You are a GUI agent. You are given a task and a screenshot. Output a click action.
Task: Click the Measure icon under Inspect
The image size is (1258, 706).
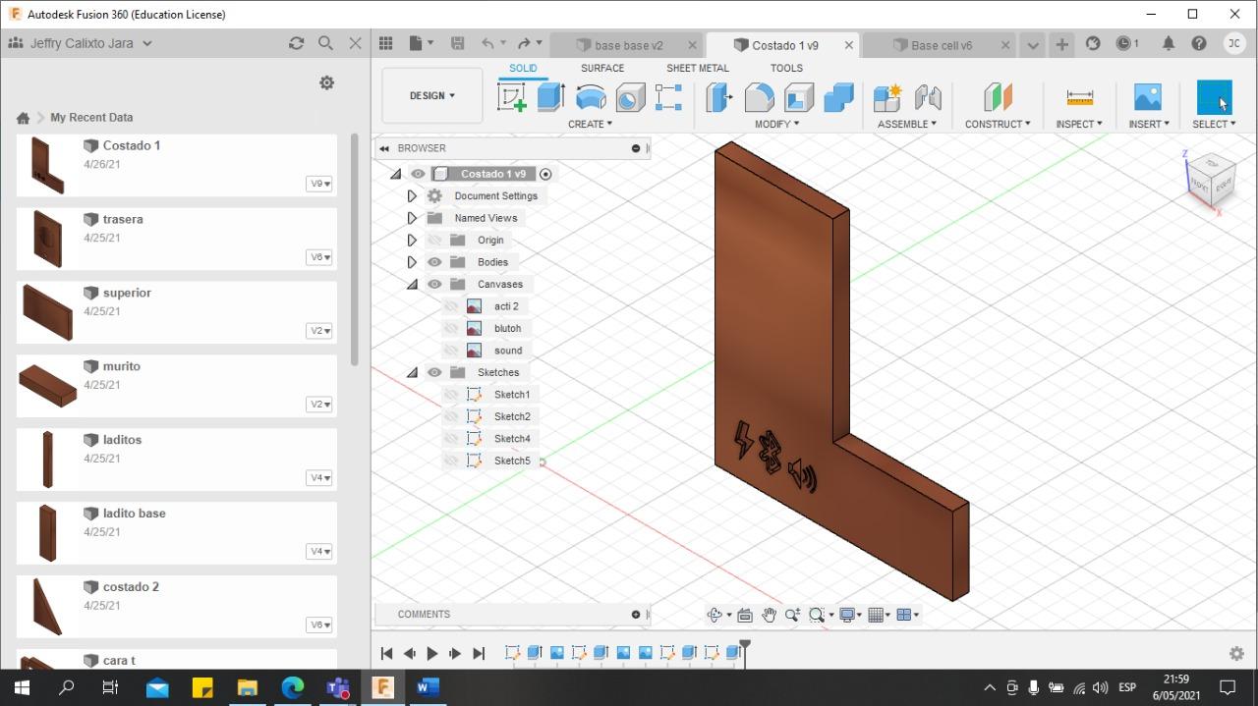[x=1079, y=97]
